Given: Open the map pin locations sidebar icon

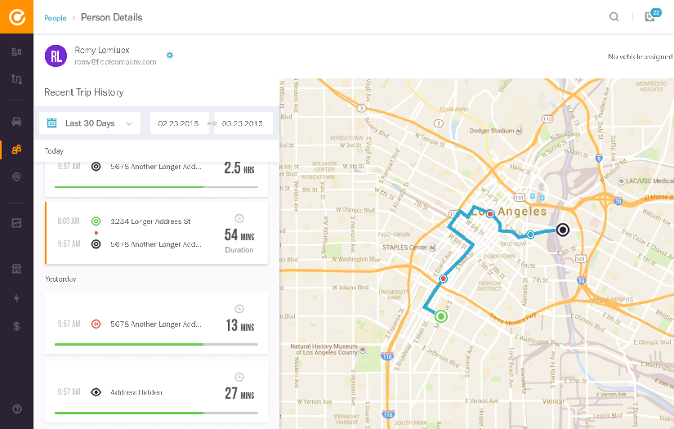Looking at the screenshot, I should click(x=16, y=177).
